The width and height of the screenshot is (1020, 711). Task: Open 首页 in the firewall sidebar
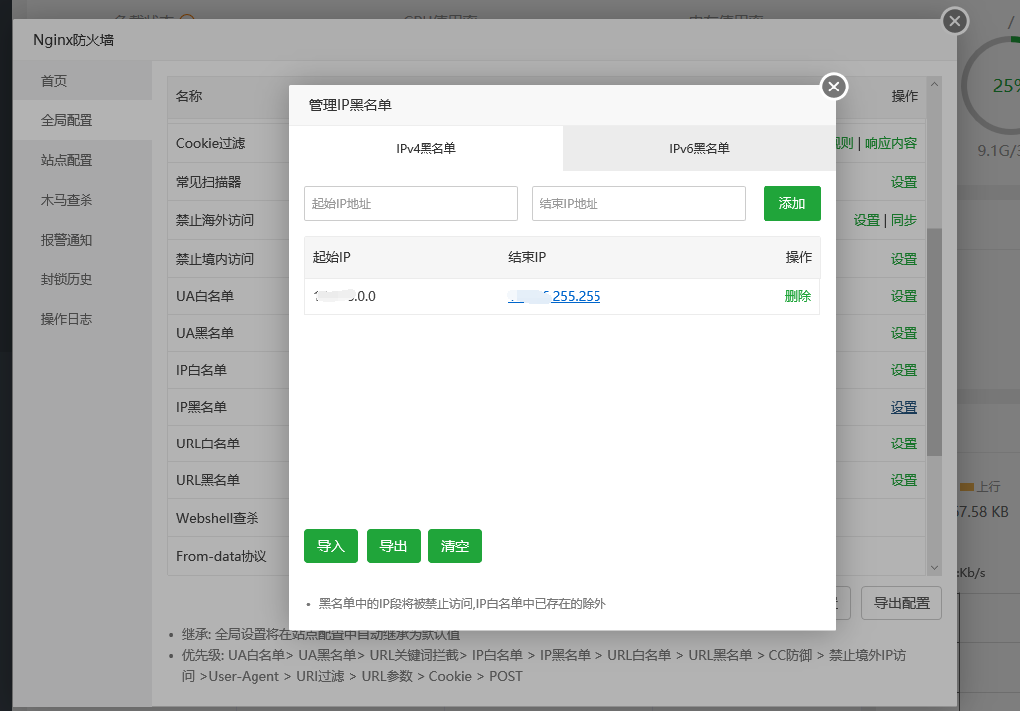point(83,81)
